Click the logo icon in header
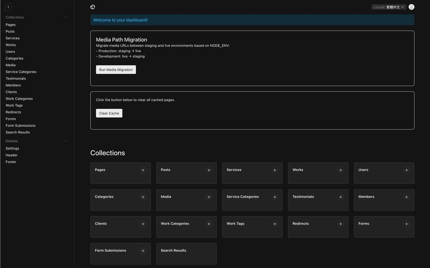Image resolution: width=430 pixels, height=268 pixels. [x=93, y=7]
